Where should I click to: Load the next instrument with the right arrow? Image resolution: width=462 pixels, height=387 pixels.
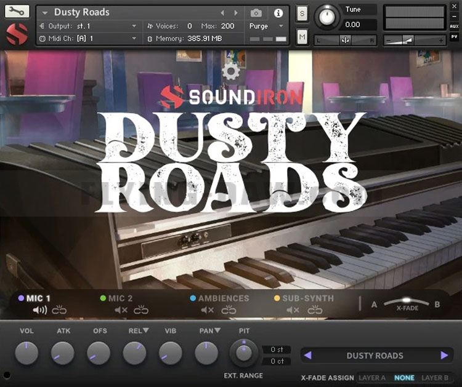236,13
